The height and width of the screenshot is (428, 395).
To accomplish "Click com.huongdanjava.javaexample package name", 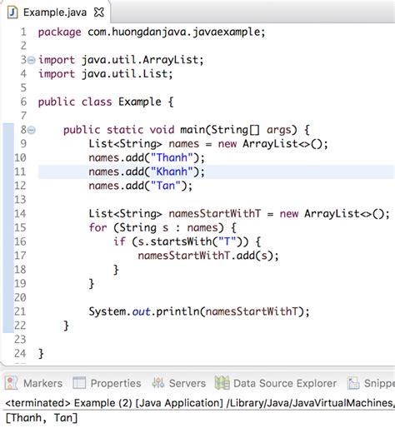I will click(174, 32).
